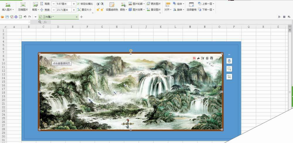
Task: Click the 点击查看源网页 tooltip on picture
Action: click(62, 63)
